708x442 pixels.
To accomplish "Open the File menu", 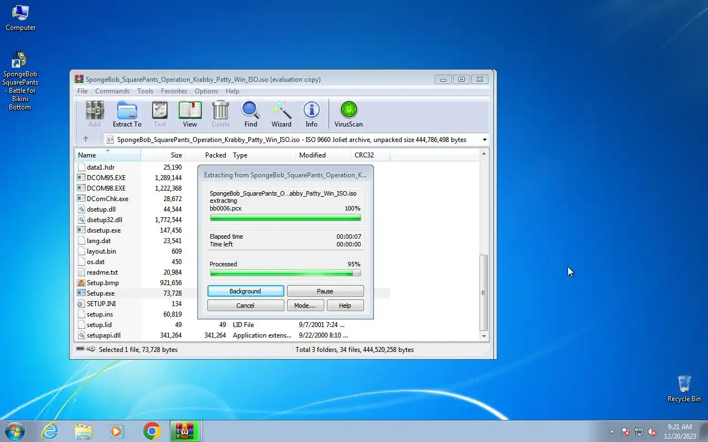I will (82, 91).
